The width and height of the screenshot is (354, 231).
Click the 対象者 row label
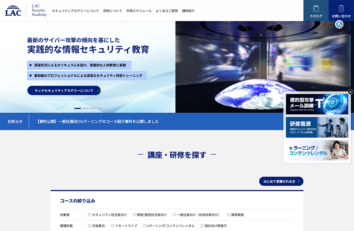65,215
